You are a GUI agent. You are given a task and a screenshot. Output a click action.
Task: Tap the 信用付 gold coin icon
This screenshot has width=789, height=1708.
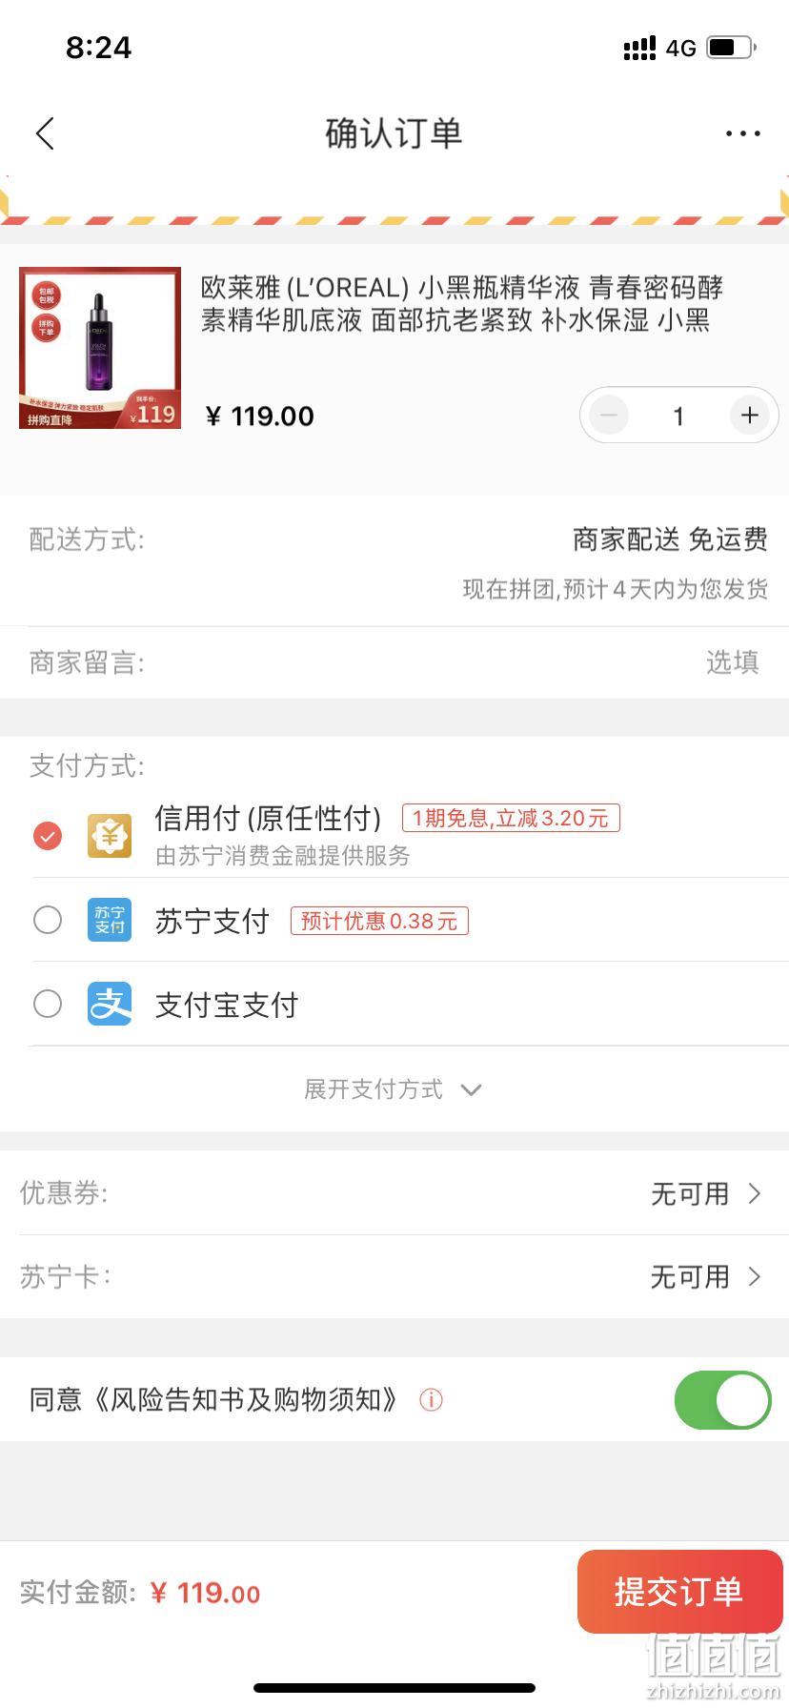[110, 836]
